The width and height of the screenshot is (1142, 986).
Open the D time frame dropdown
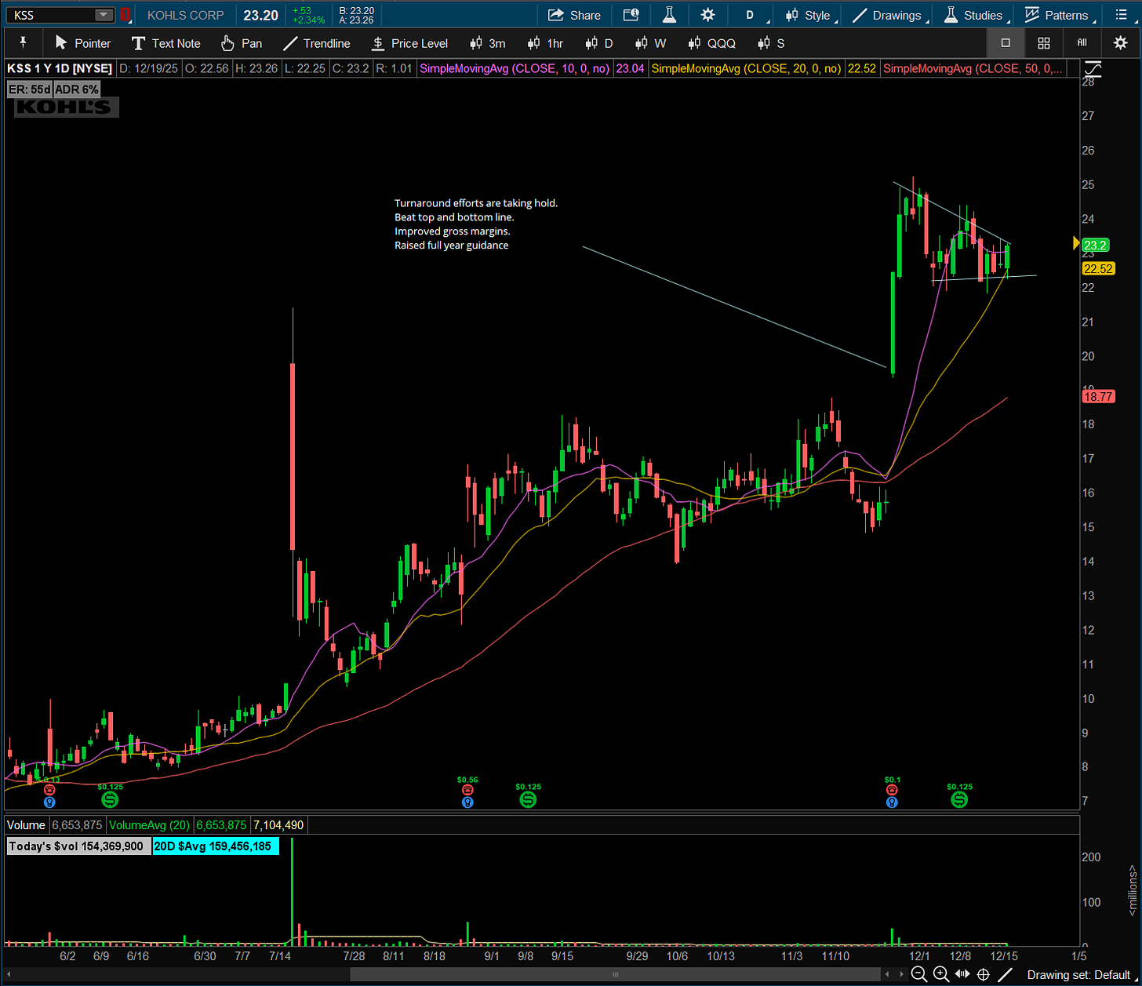pyautogui.click(x=751, y=15)
